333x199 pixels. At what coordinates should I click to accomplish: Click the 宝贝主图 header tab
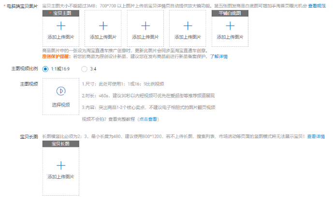tap(60, 13)
